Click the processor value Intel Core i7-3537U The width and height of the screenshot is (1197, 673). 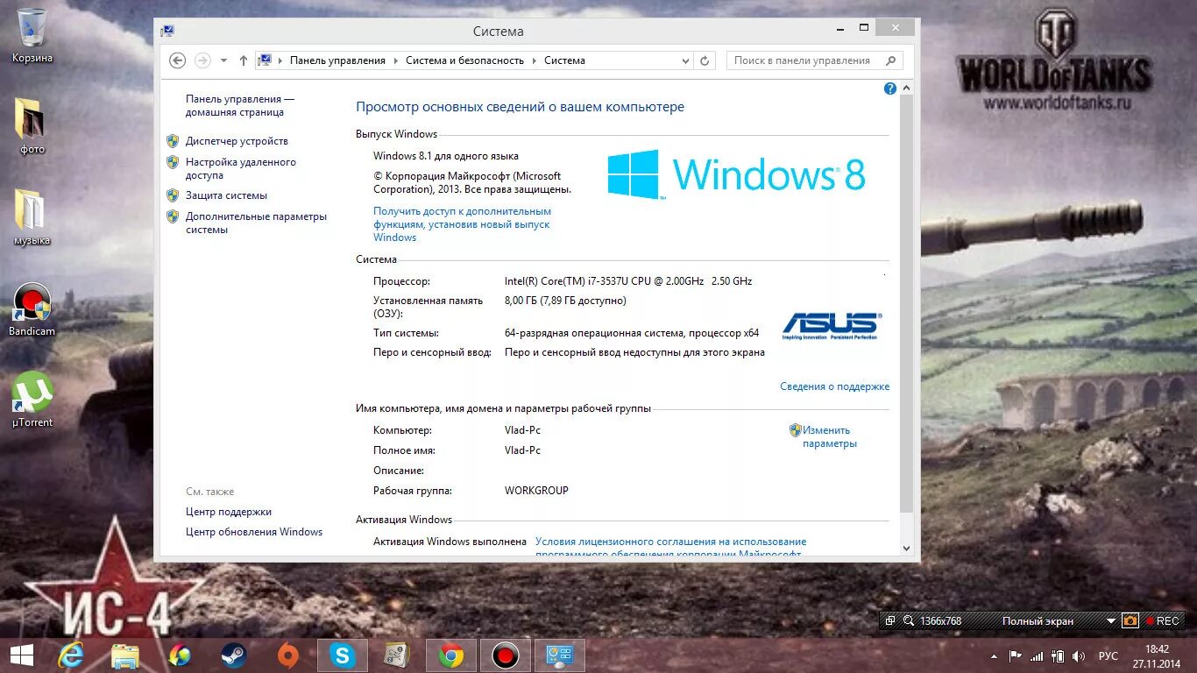pos(628,281)
